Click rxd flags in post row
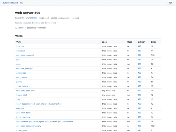This screenshot has height=132, width=176. click(x=128, y=64)
